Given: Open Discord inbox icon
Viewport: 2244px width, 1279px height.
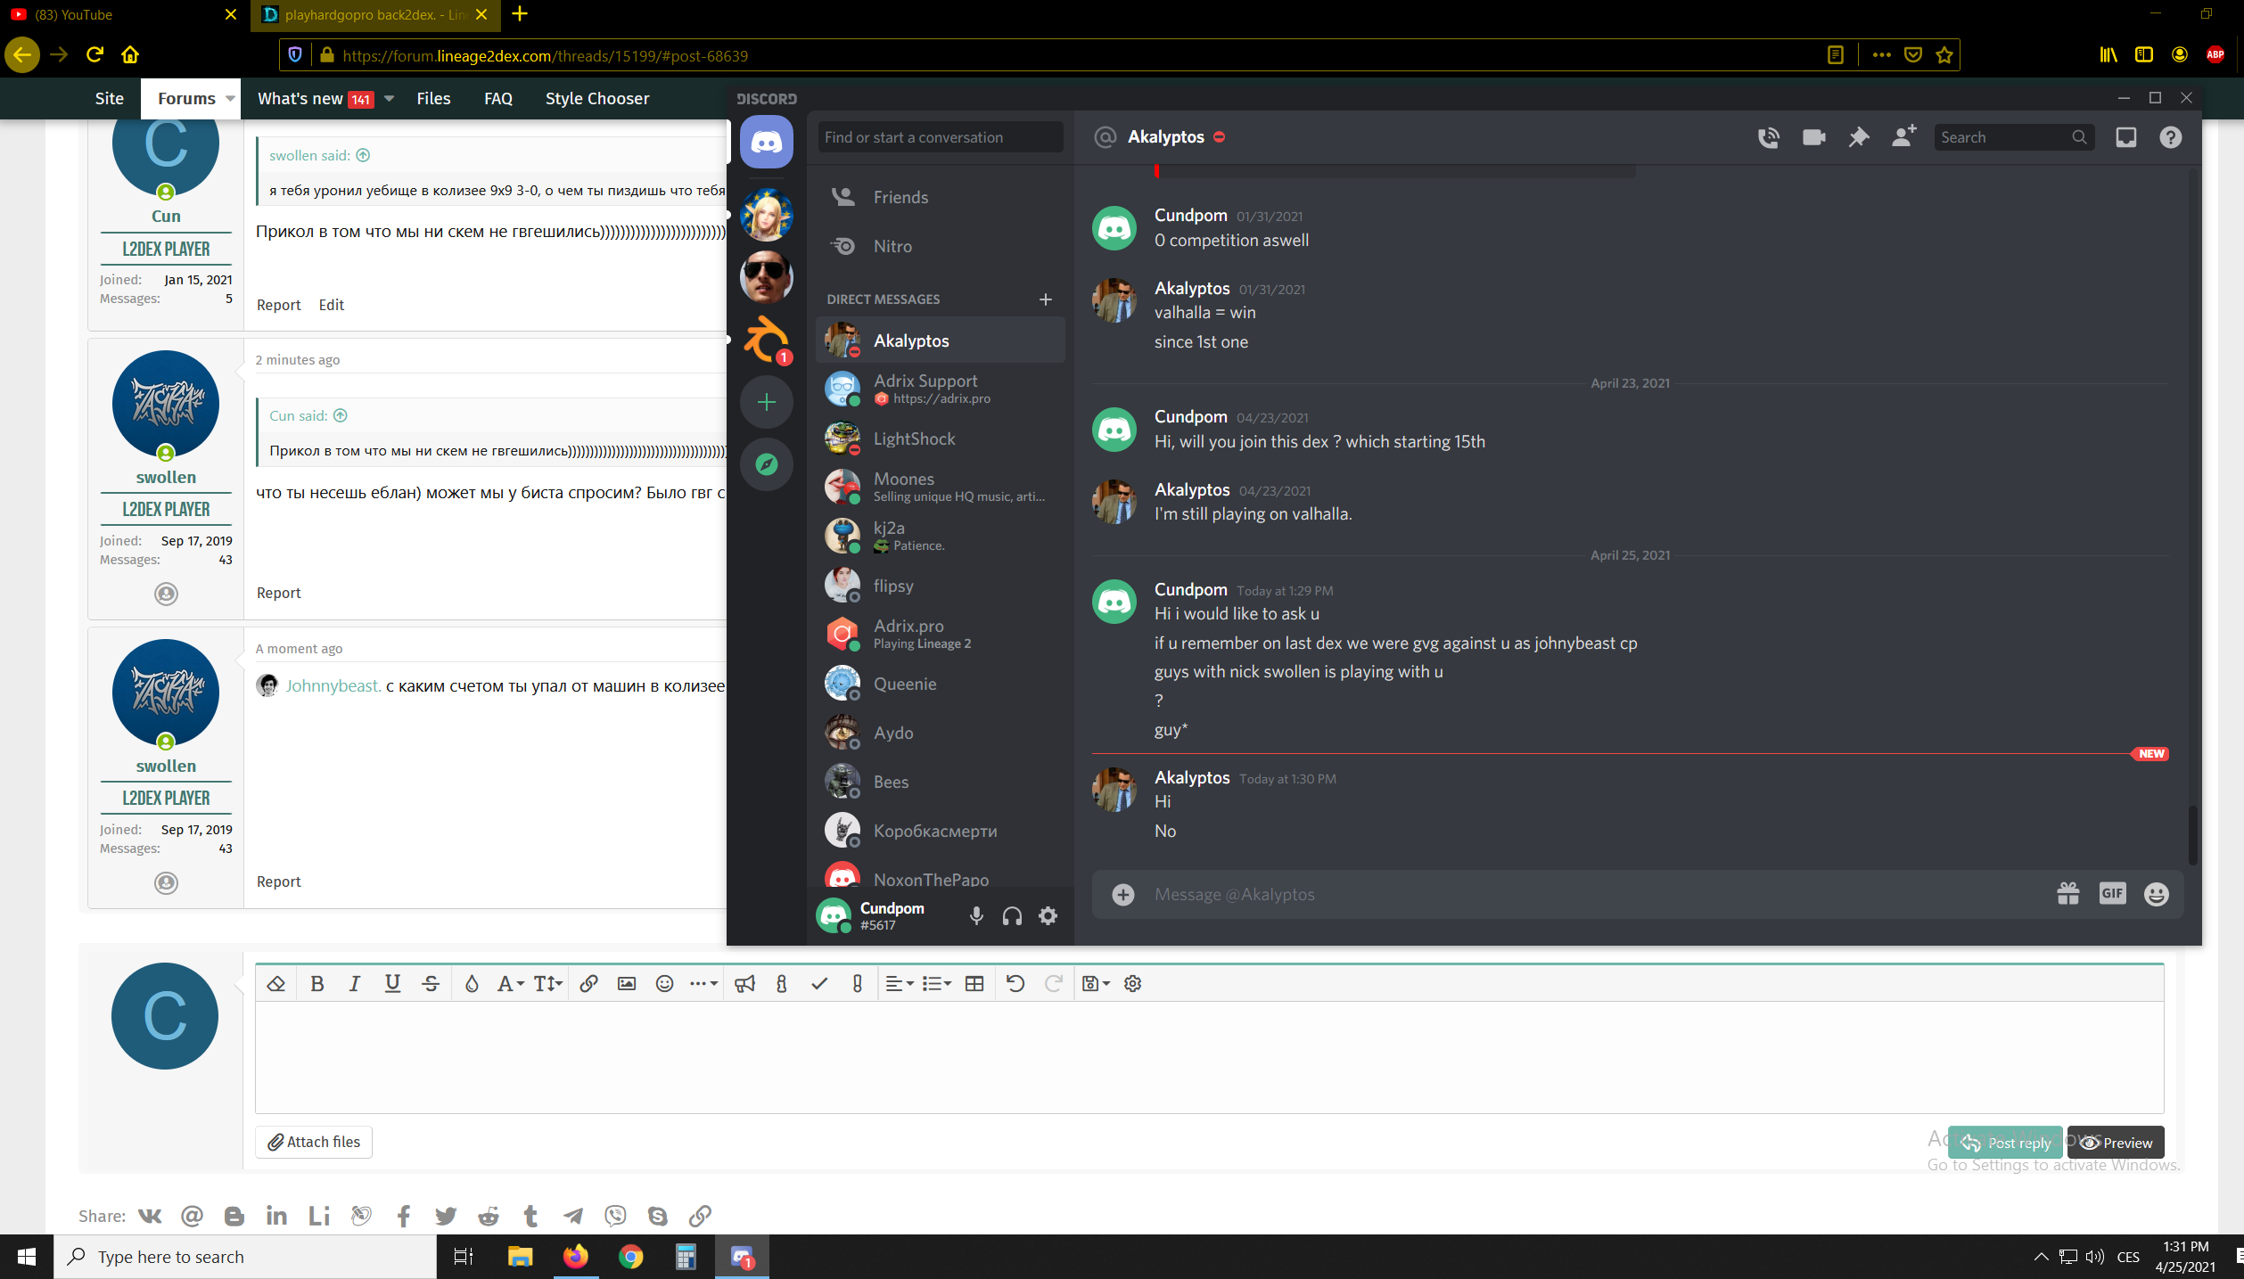Looking at the screenshot, I should click(x=2126, y=137).
